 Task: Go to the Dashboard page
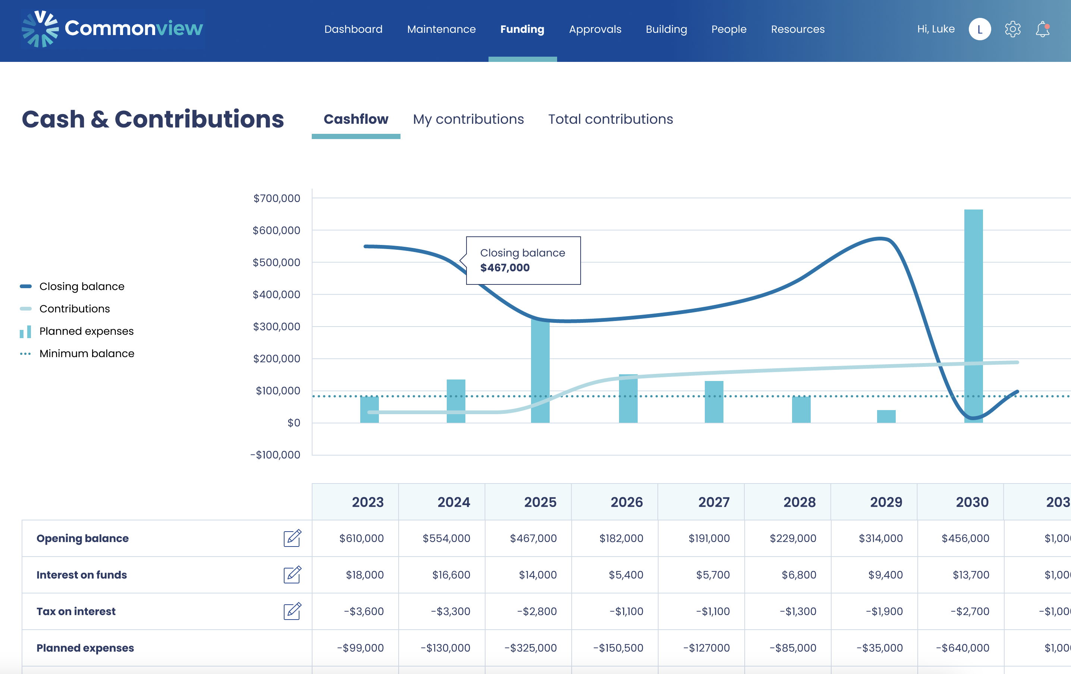[x=353, y=29]
